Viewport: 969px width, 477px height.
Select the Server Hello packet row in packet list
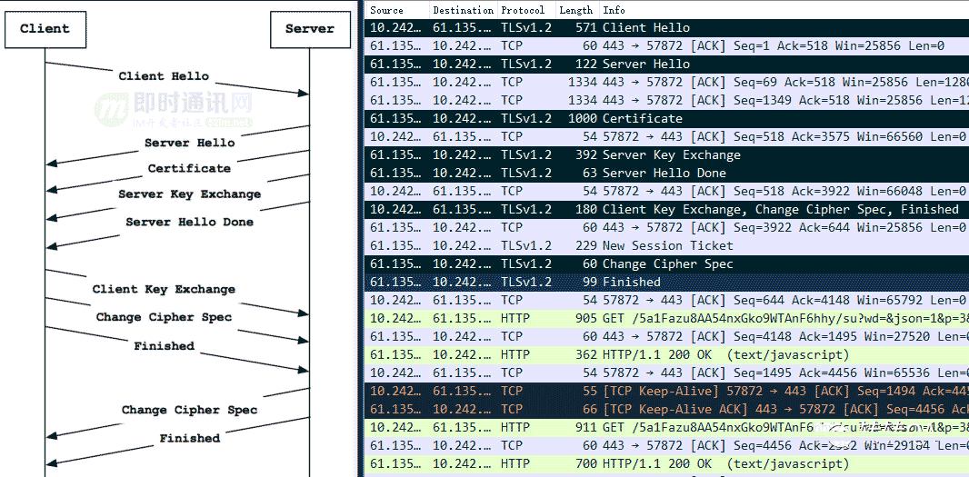click(x=667, y=65)
